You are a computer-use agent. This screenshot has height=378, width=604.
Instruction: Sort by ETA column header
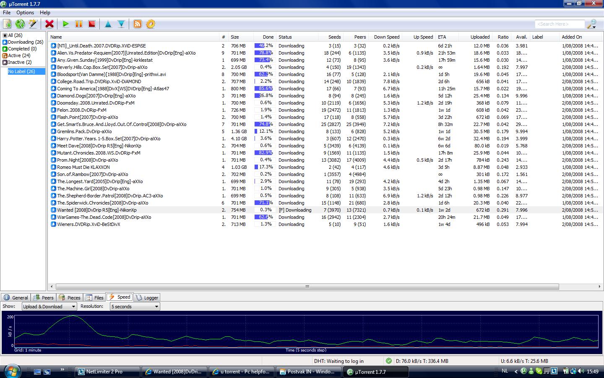coord(447,37)
